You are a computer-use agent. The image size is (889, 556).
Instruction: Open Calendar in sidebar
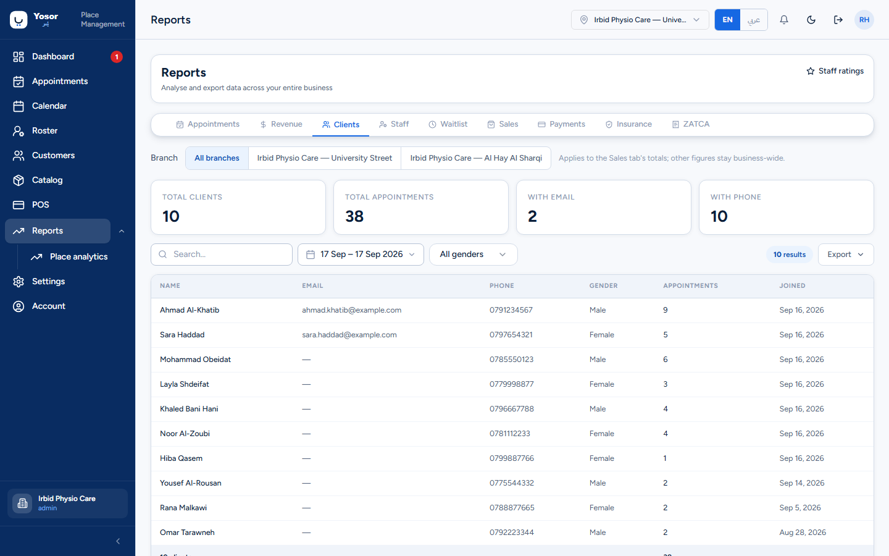49,106
